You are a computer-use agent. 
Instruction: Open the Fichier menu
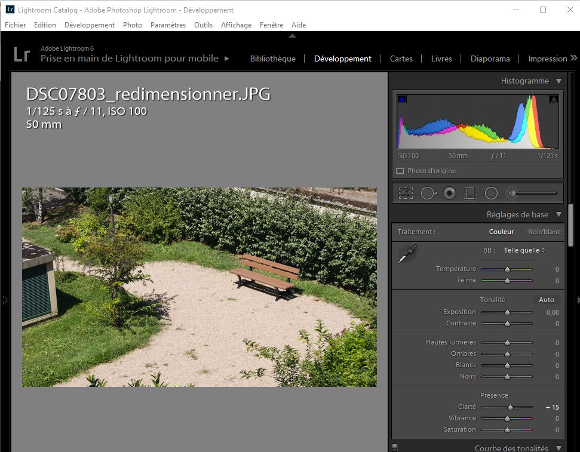pos(15,25)
